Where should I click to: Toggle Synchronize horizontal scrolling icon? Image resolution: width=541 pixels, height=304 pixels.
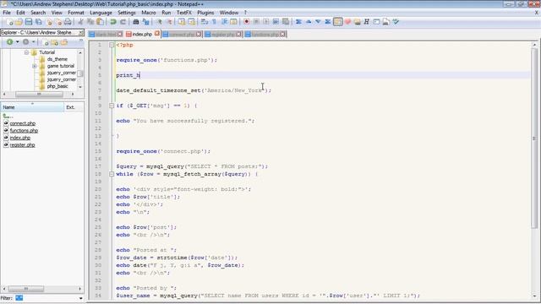pyautogui.click(x=191, y=22)
